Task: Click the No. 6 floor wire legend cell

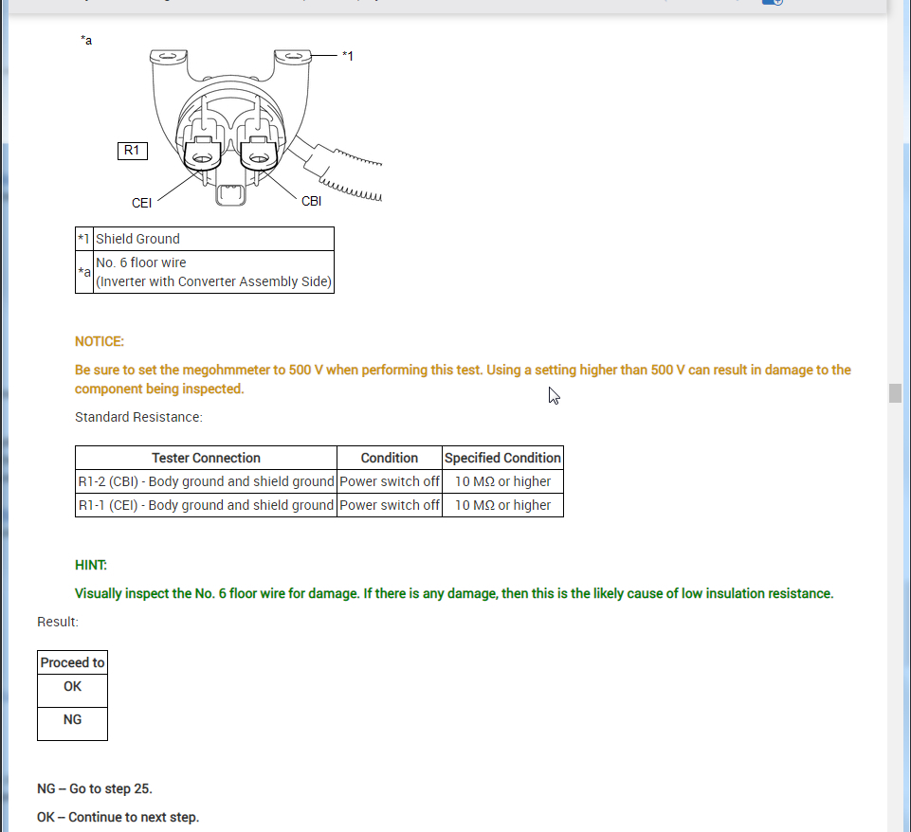Action: coord(213,272)
